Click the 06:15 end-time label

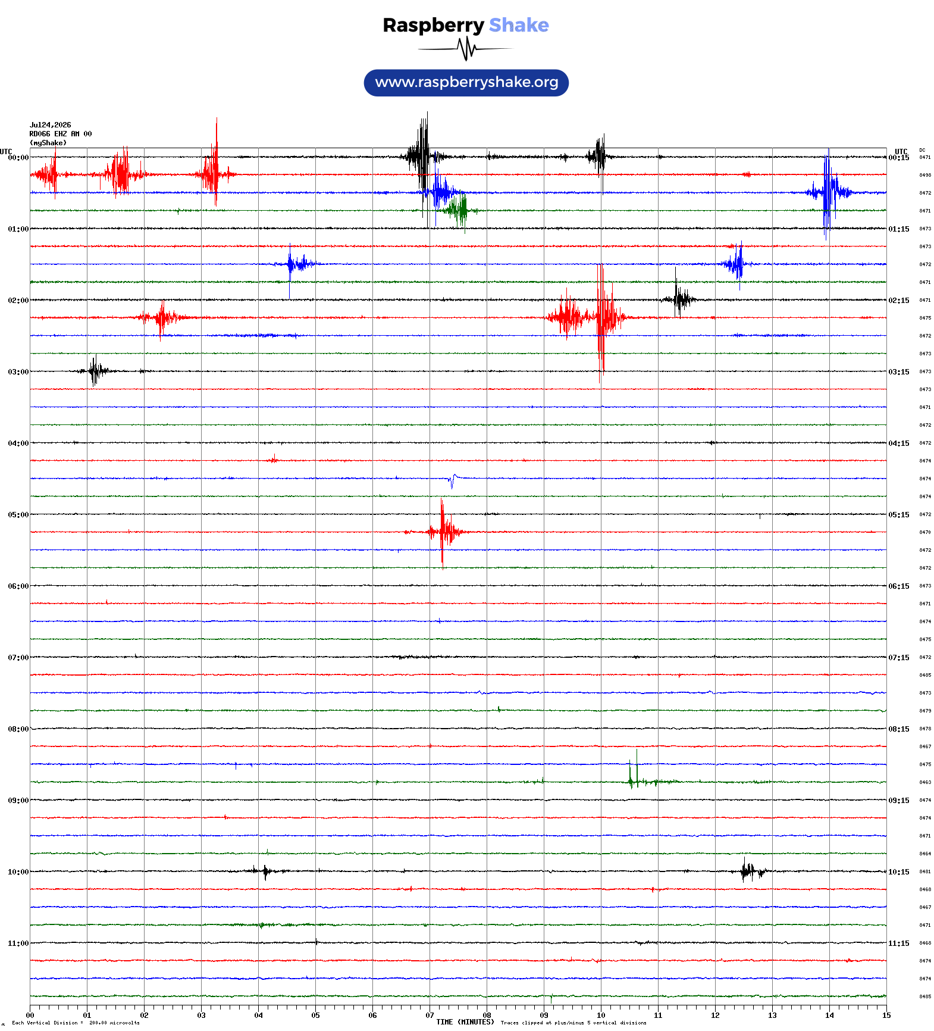tap(899, 586)
